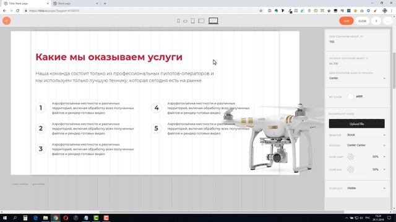Select heading 'Какие мы оказываем услуги'
The width and height of the screenshot is (396, 222).
point(109,57)
